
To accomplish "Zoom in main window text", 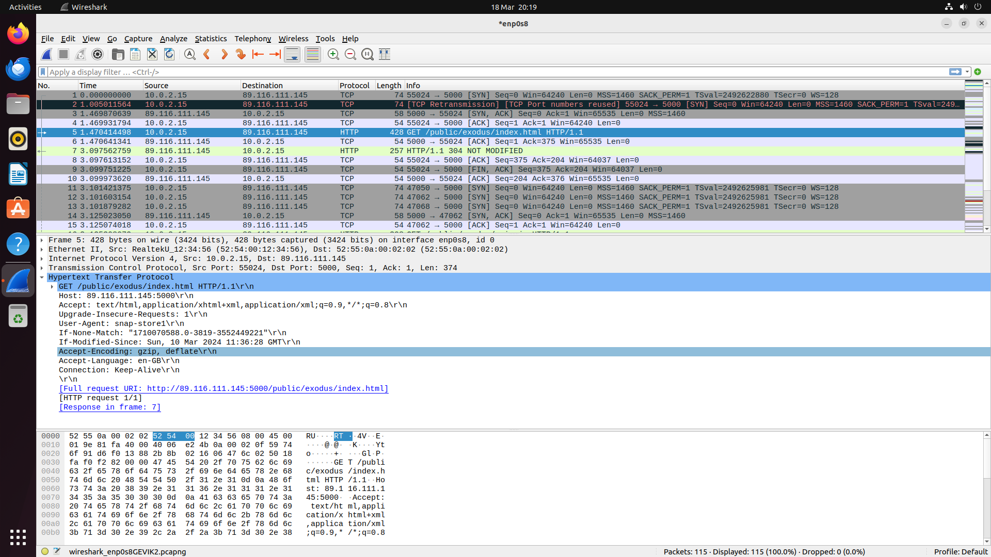I will (x=333, y=54).
